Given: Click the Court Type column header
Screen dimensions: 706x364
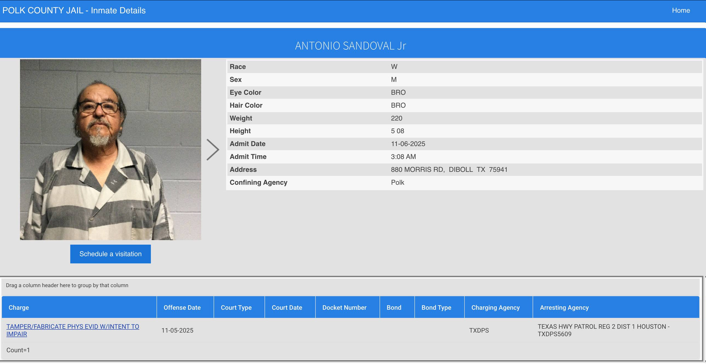Looking at the screenshot, I should tap(236, 308).
